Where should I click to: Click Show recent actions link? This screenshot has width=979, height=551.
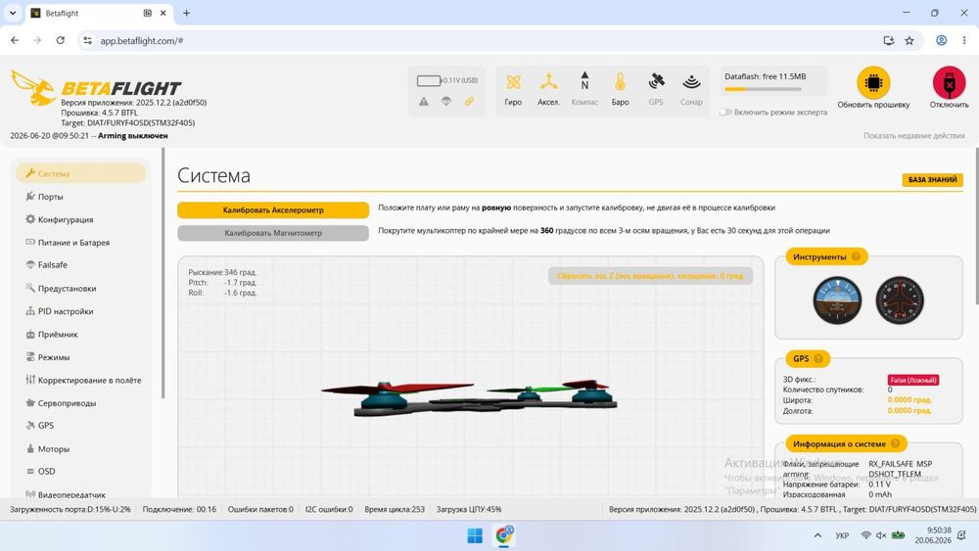[914, 135]
